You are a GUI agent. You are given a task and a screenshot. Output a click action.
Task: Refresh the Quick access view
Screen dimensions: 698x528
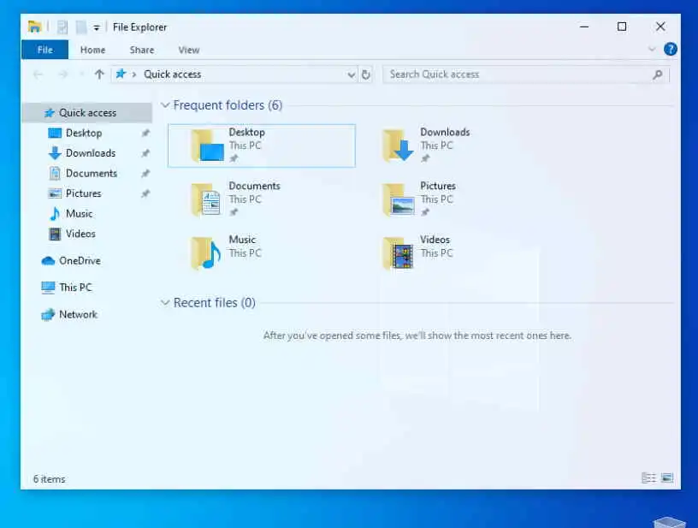366,74
